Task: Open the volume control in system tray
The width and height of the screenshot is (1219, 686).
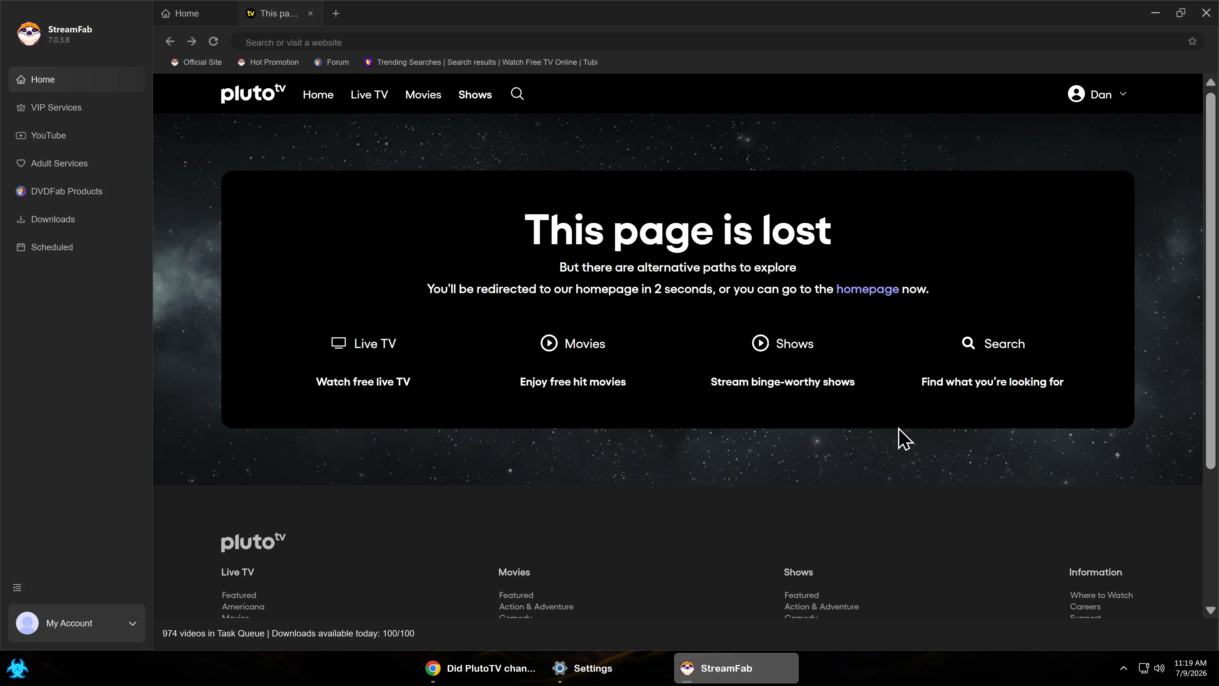Action: point(1159,668)
